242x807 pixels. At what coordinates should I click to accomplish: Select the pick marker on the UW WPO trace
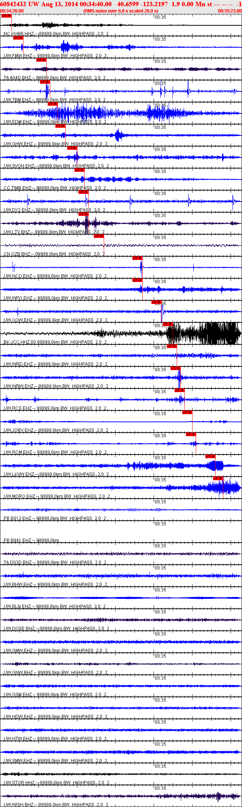[137, 280]
